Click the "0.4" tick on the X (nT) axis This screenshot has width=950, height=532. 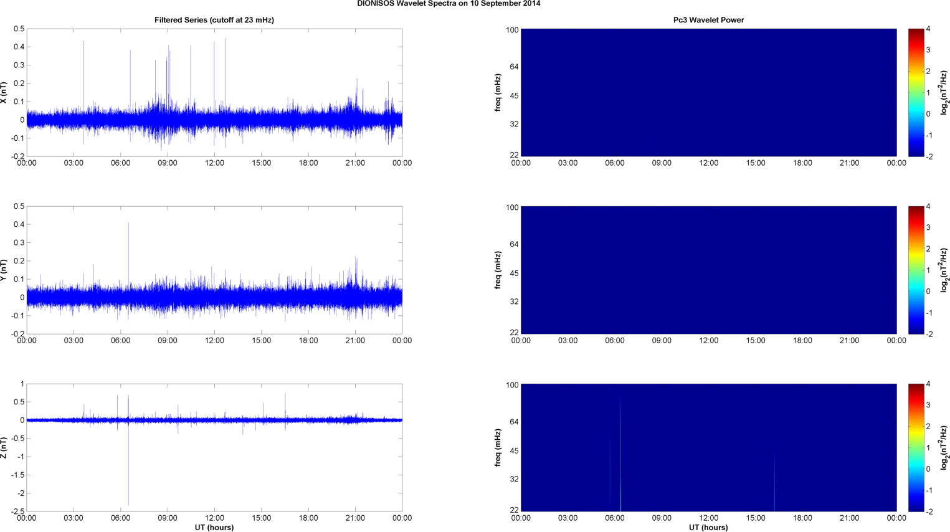click(x=19, y=47)
